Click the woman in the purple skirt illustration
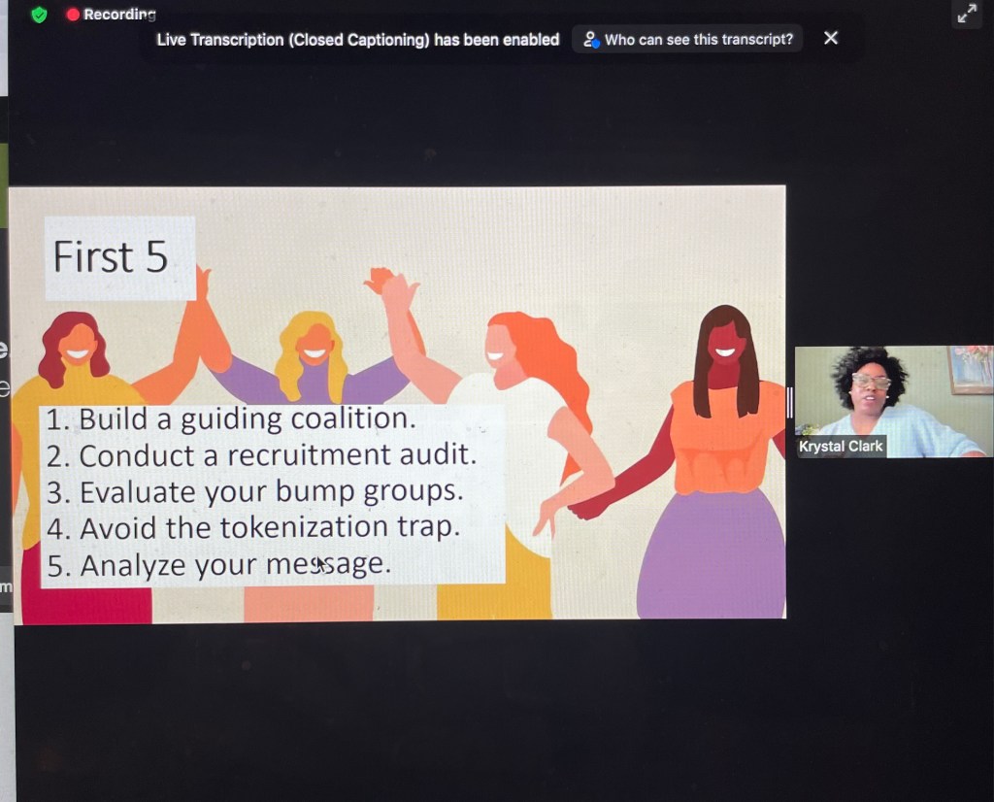The image size is (994, 802). [718, 466]
